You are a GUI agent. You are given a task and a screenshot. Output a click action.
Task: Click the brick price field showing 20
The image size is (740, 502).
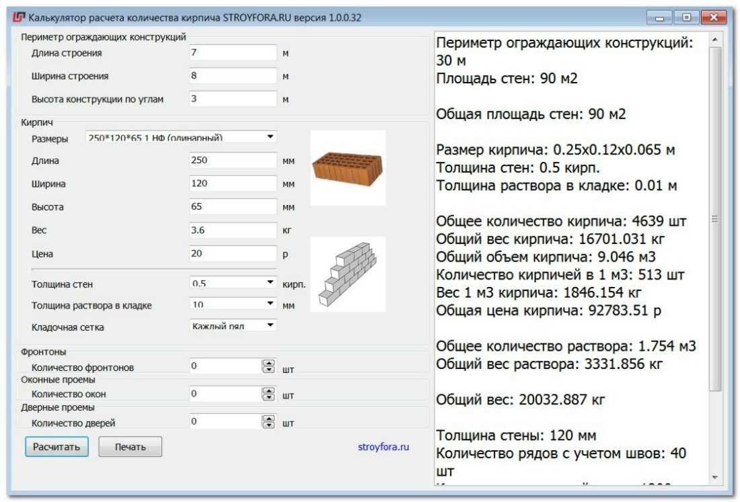pos(233,253)
